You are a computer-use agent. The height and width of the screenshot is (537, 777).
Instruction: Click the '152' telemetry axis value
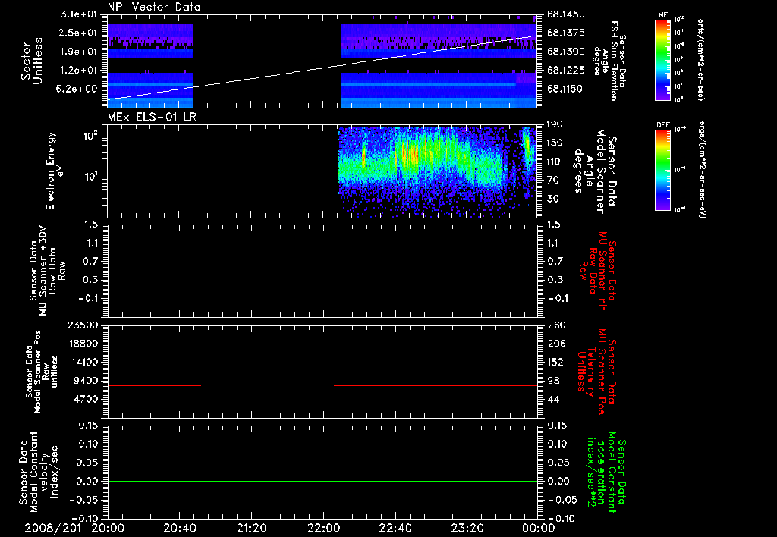[x=555, y=362]
